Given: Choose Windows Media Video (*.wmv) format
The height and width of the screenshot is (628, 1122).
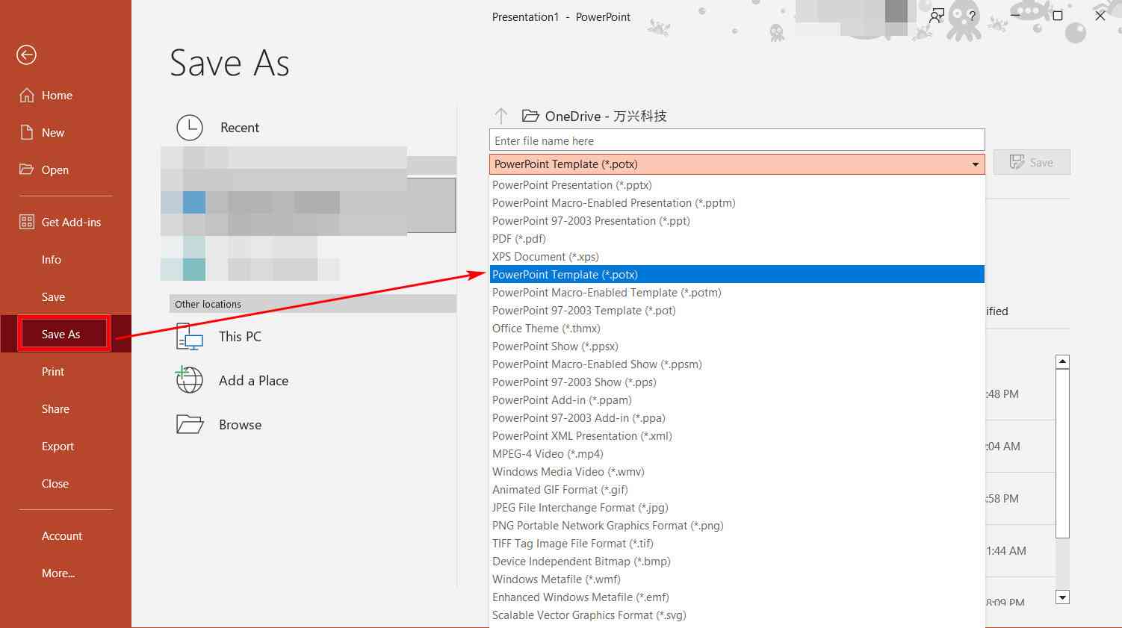Looking at the screenshot, I should pyautogui.click(x=737, y=472).
